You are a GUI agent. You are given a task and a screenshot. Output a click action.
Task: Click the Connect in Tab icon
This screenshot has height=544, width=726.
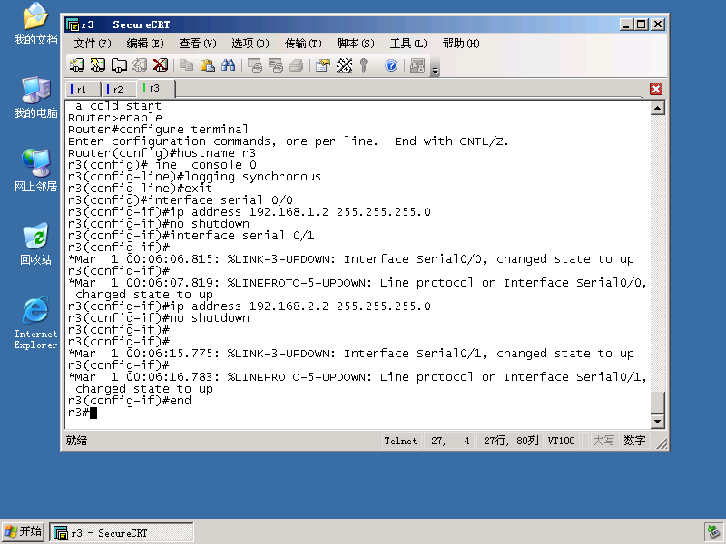[x=119, y=65]
